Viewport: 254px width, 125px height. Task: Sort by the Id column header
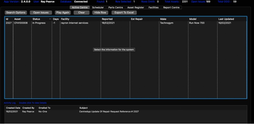(7, 19)
